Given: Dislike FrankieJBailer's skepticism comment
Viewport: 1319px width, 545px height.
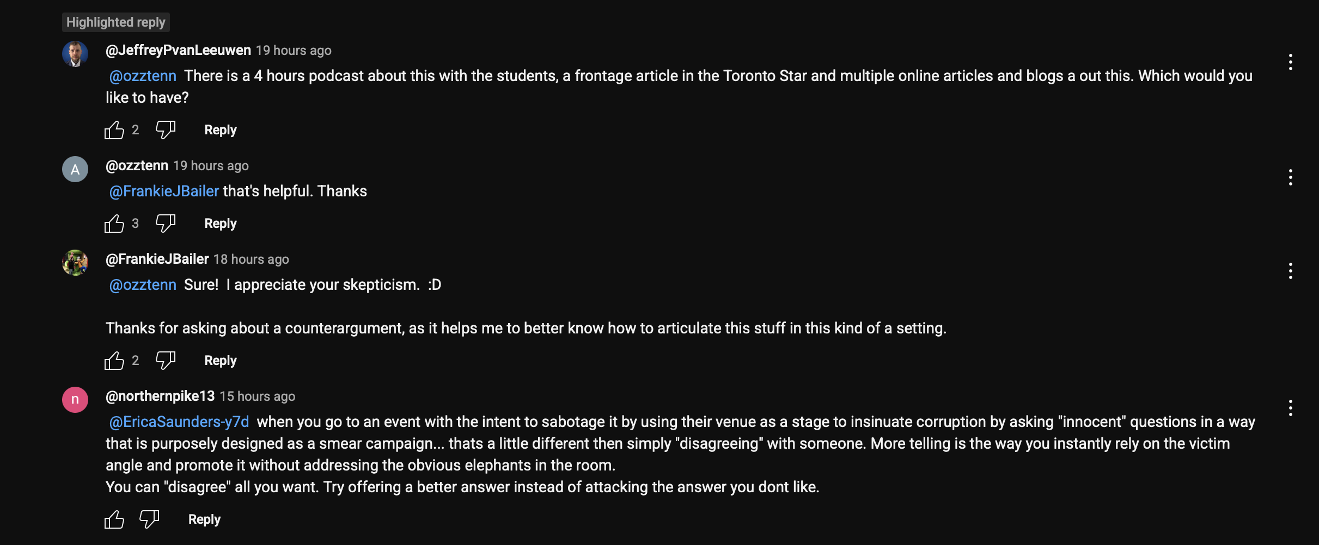Looking at the screenshot, I should click(165, 361).
